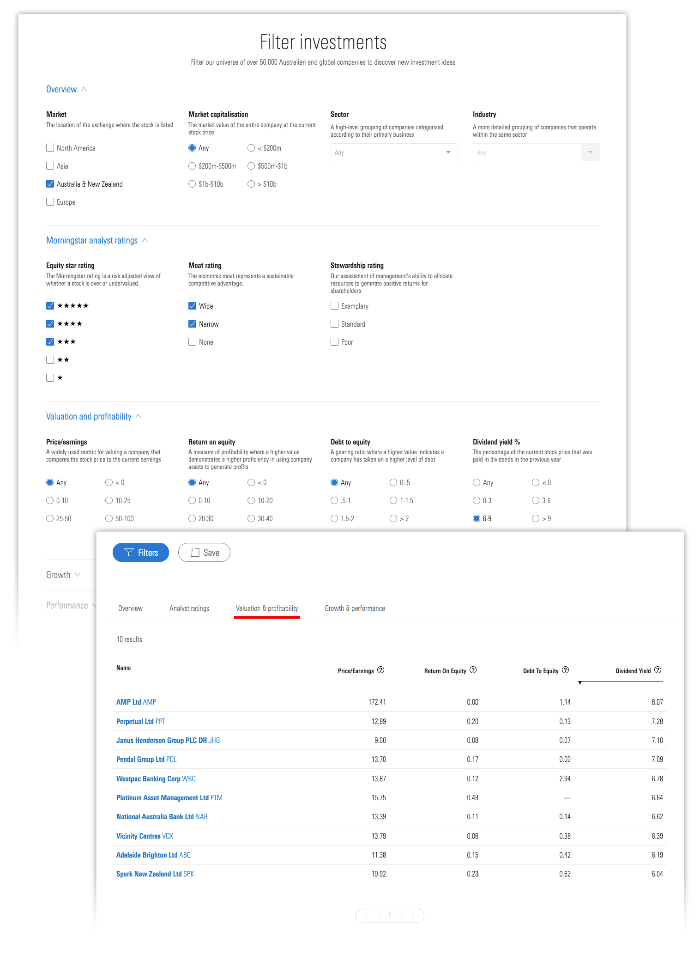Check the Exemplary stewardship rating
The height and width of the screenshot is (962, 700).
[x=335, y=306]
